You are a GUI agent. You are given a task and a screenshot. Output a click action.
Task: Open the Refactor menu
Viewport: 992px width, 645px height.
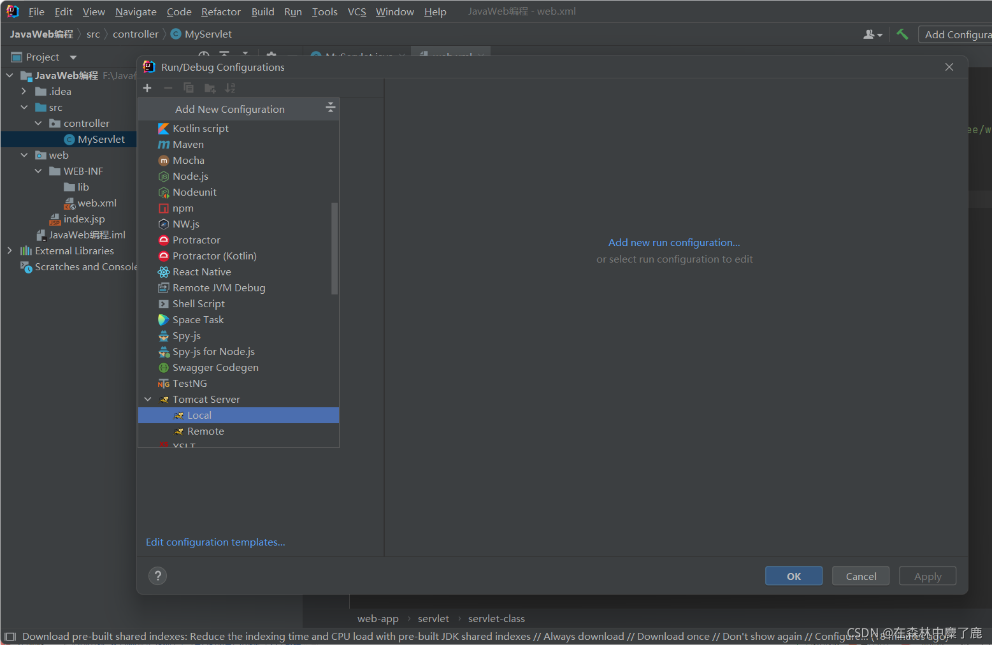coord(220,11)
